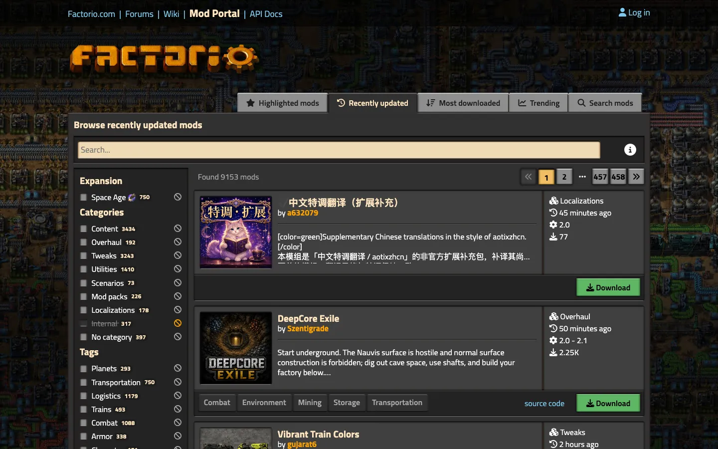Go to page 457
Viewport: 718px width, 449px height.
(600, 177)
